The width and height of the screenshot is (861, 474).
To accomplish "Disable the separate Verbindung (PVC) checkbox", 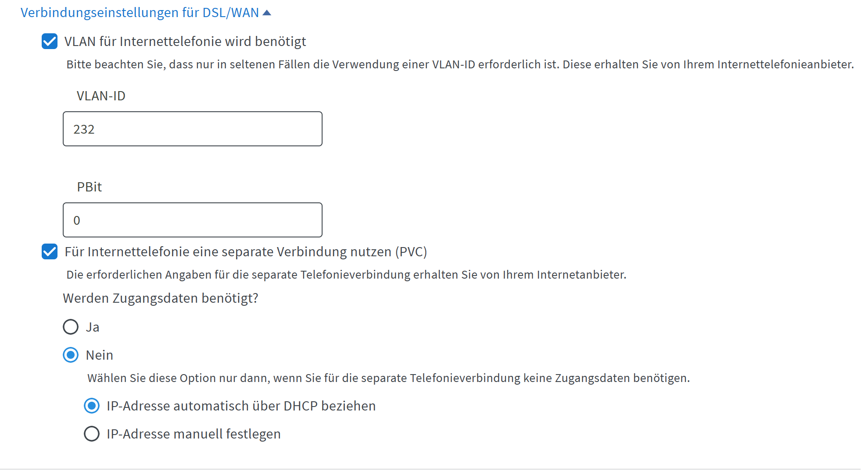I will coord(50,252).
